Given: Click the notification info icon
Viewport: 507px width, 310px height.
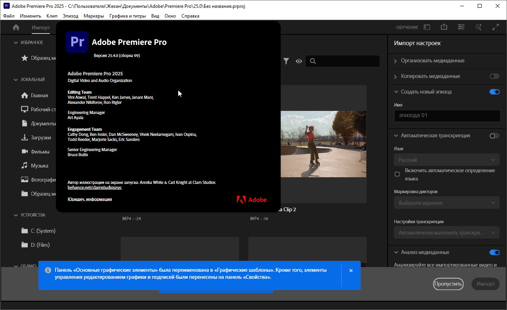Looking at the screenshot, I should pos(48,270).
